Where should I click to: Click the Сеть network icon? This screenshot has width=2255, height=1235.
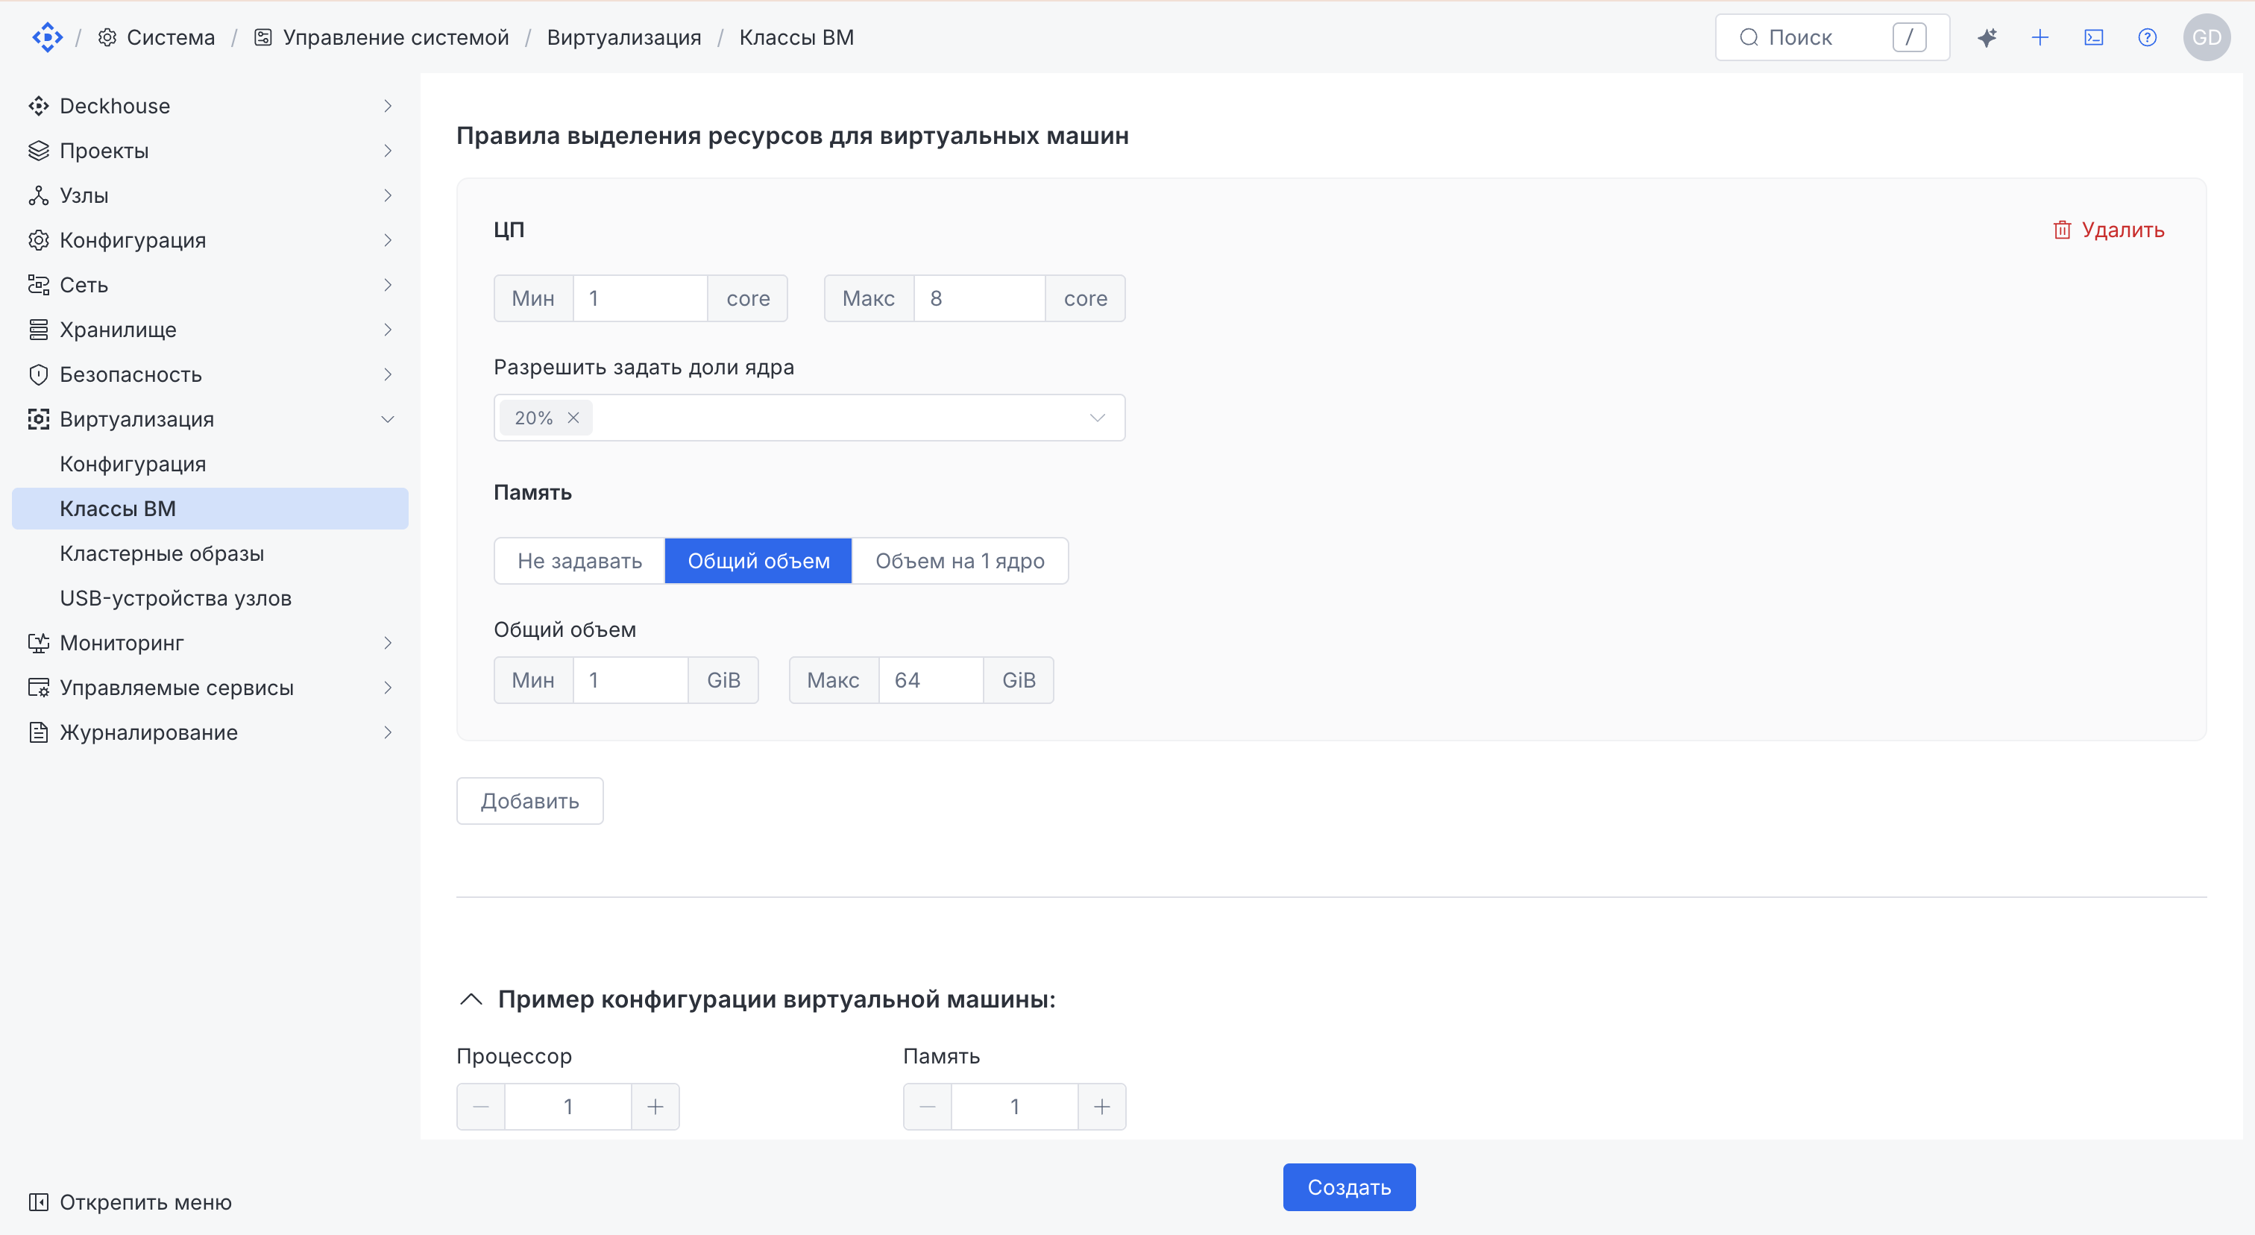pyautogui.click(x=39, y=284)
